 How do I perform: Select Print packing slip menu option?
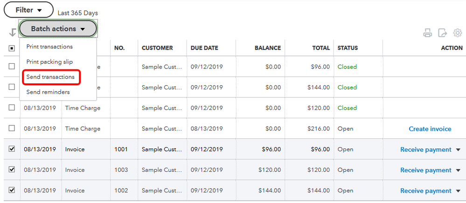pyautogui.click(x=49, y=62)
